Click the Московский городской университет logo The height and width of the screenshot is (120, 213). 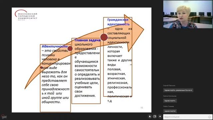(x=26, y=15)
